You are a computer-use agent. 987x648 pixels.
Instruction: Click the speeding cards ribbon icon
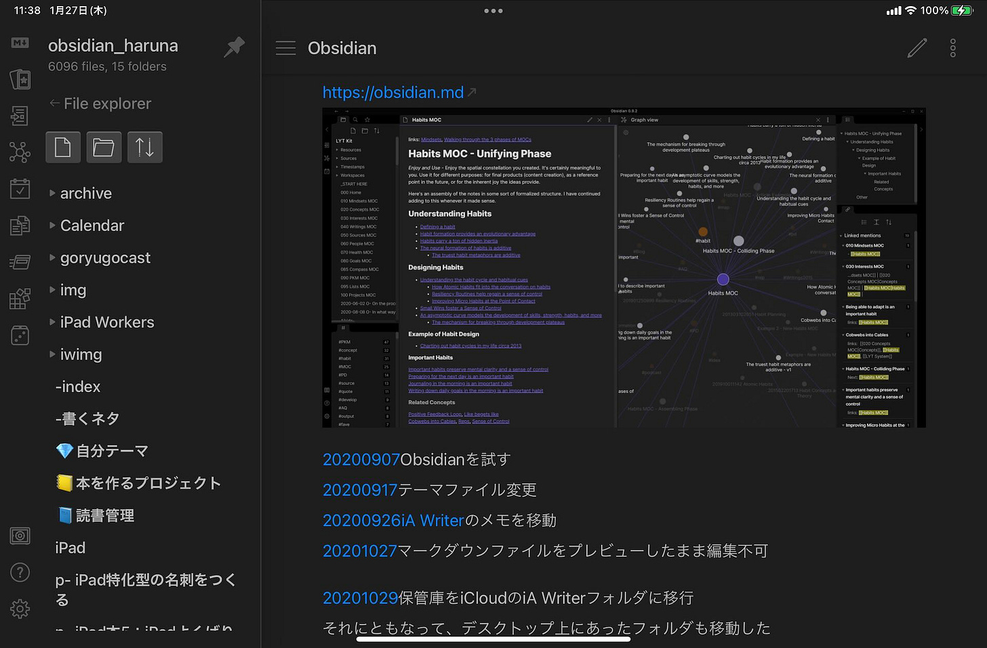pos(20,262)
